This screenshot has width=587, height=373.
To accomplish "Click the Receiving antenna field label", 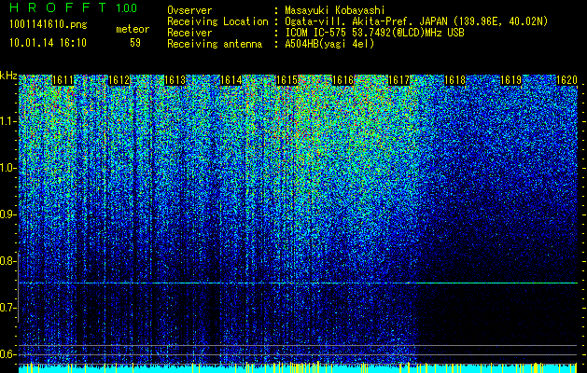I will point(215,44).
